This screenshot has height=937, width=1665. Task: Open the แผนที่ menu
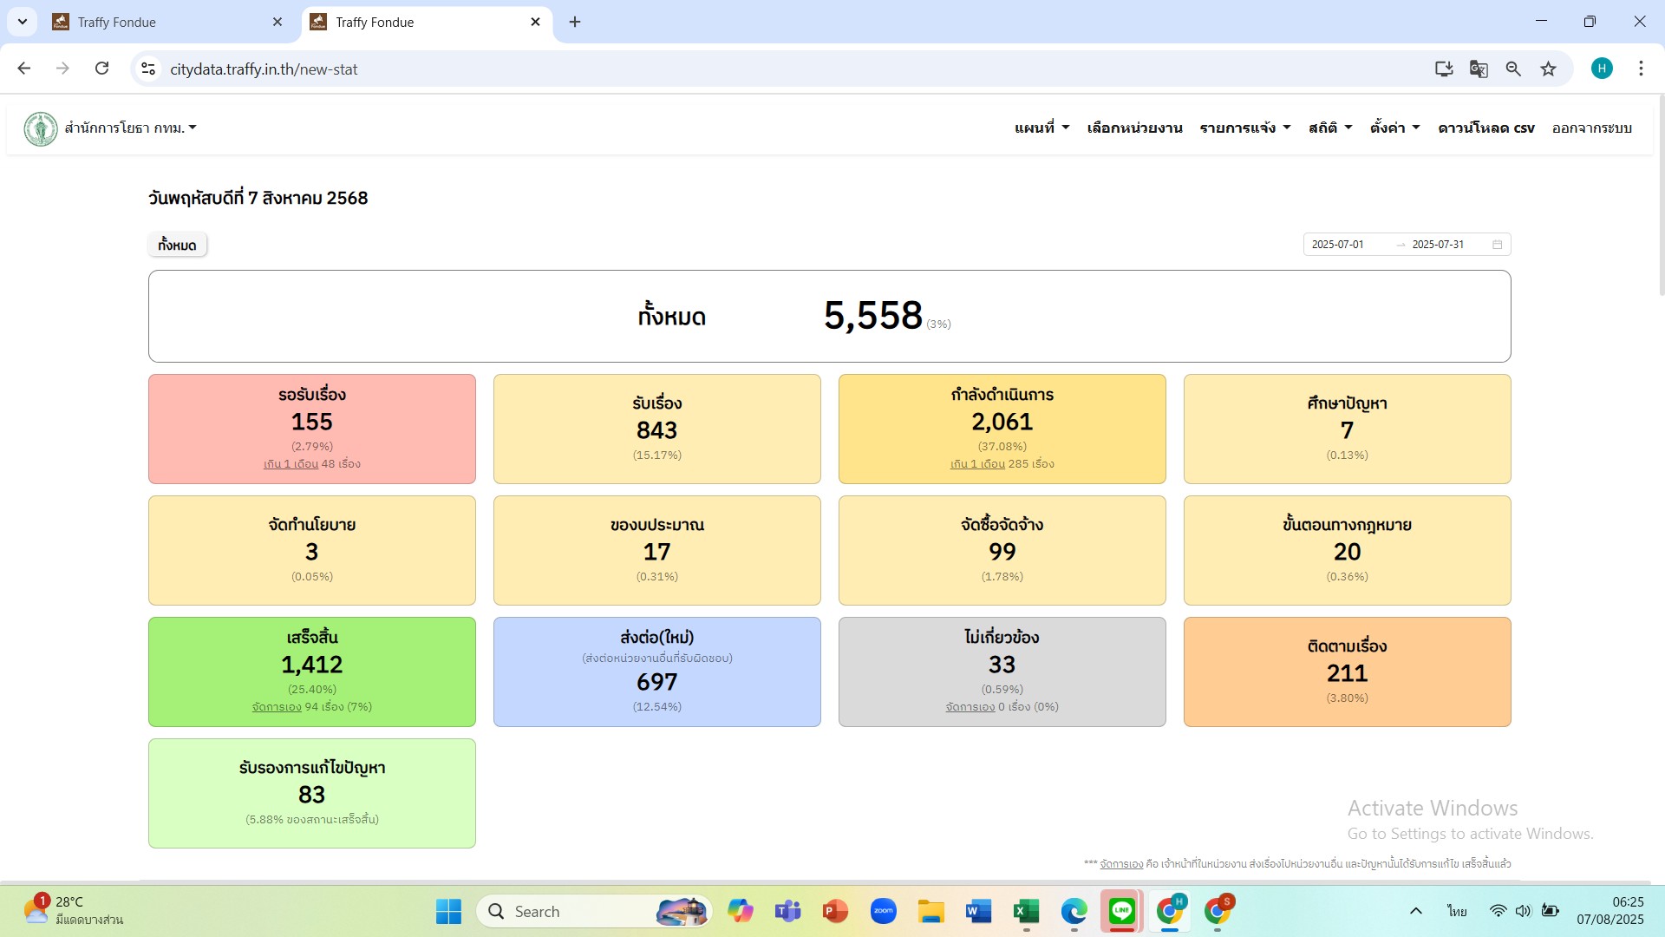pyautogui.click(x=1041, y=128)
